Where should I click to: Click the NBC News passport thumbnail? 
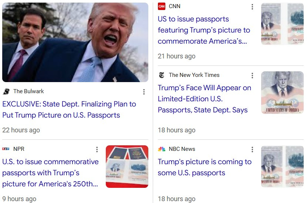pos(282,167)
